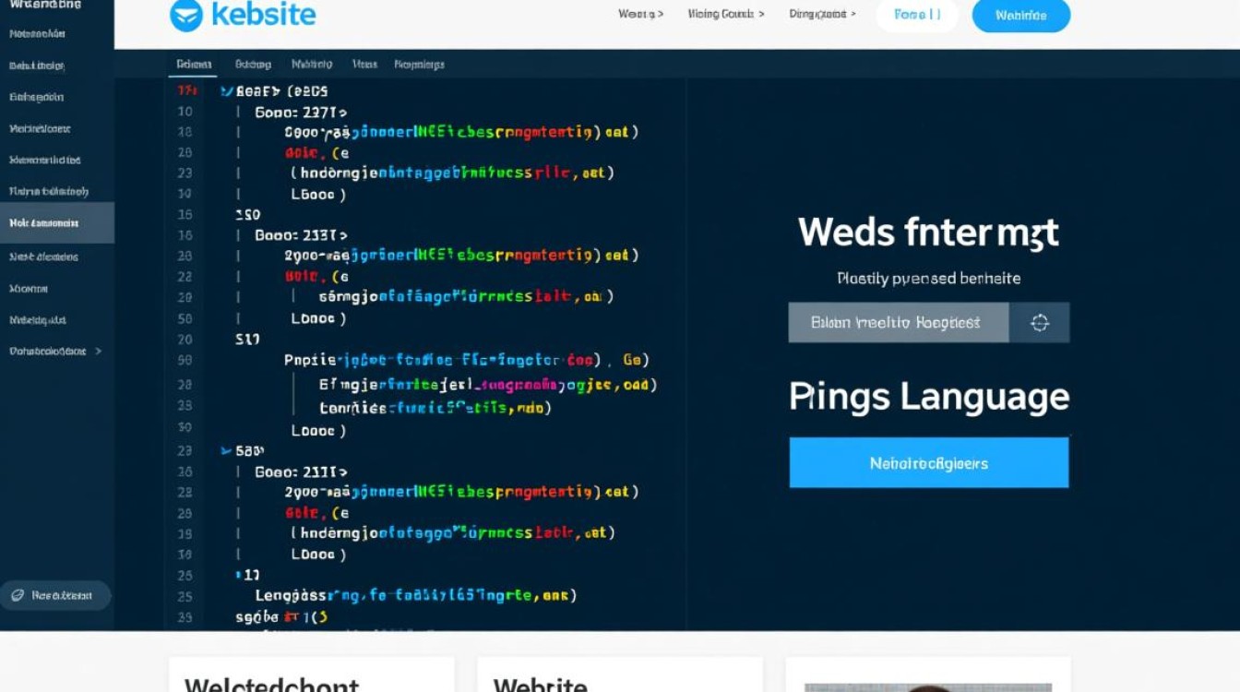
Task: Open the third editor tab
Action: [x=312, y=65]
